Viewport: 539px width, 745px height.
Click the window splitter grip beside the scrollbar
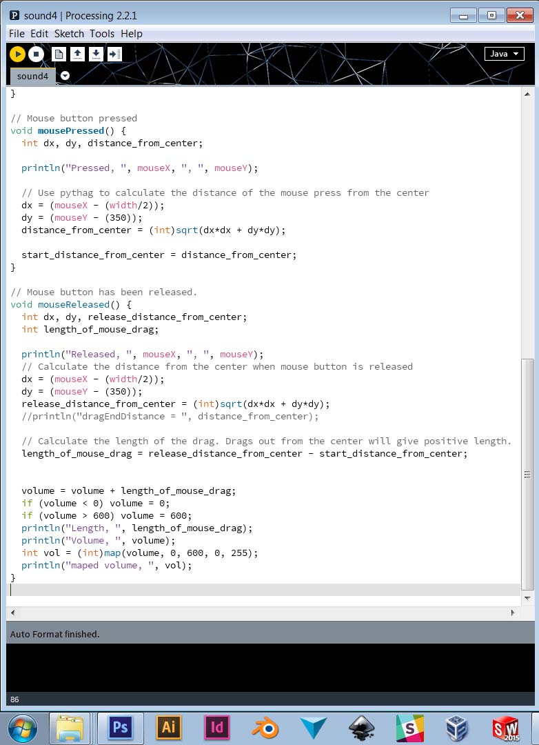(x=527, y=474)
